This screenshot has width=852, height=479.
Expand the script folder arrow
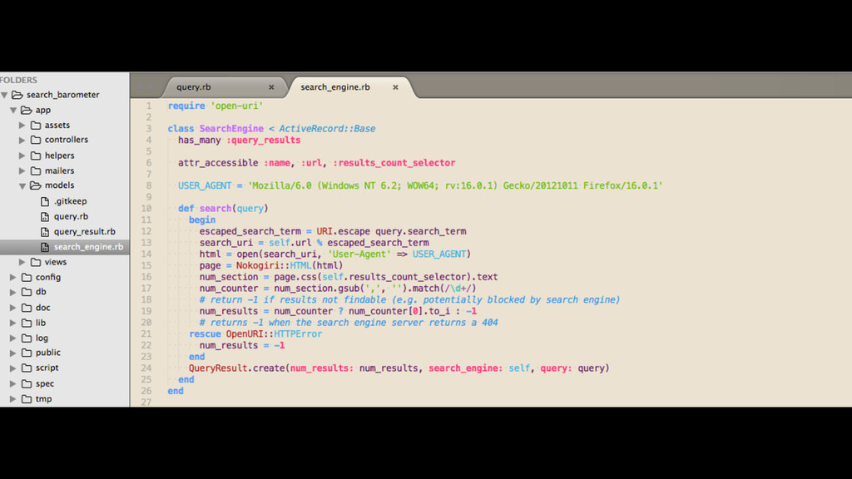[13, 368]
